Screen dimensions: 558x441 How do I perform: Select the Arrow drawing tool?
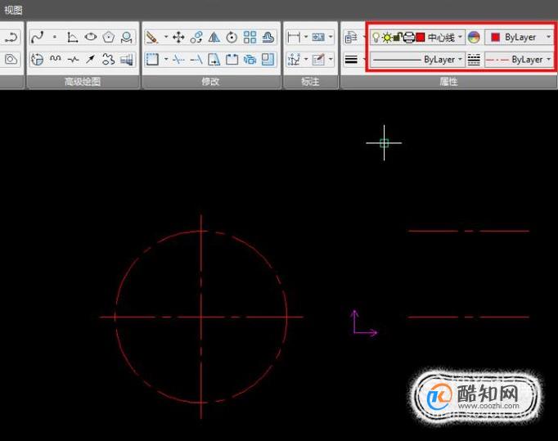click(x=90, y=59)
